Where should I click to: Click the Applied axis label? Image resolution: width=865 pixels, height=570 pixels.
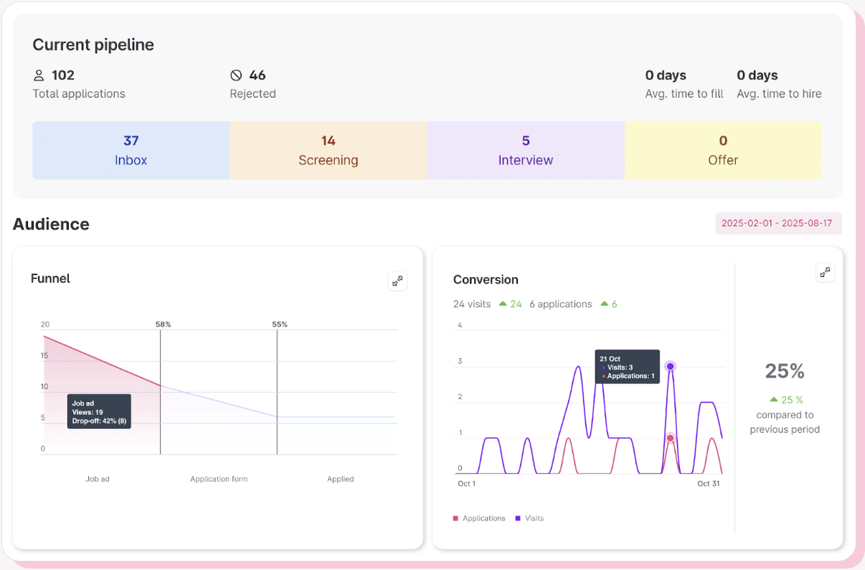[341, 479]
